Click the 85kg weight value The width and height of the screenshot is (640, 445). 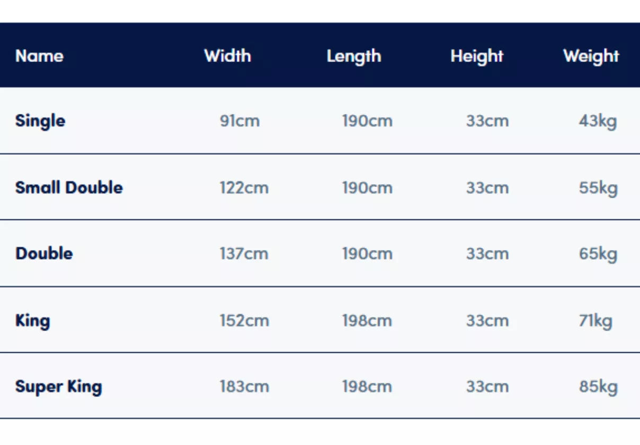[598, 386]
